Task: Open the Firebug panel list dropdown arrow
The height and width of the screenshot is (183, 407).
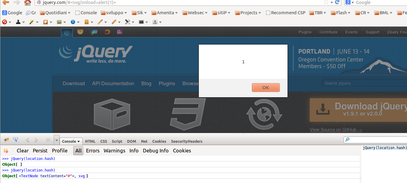Action: pos(57,140)
